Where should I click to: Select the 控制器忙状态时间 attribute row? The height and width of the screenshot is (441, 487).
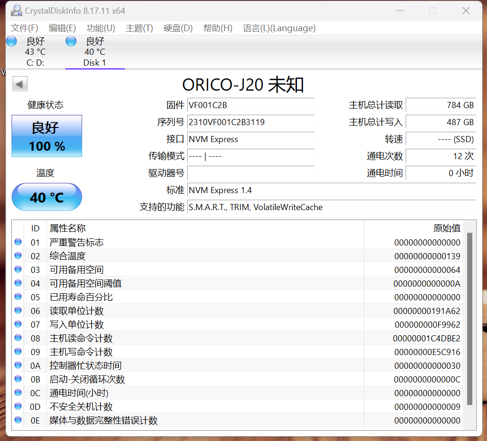pyautogui.click(x=238, y=365)
